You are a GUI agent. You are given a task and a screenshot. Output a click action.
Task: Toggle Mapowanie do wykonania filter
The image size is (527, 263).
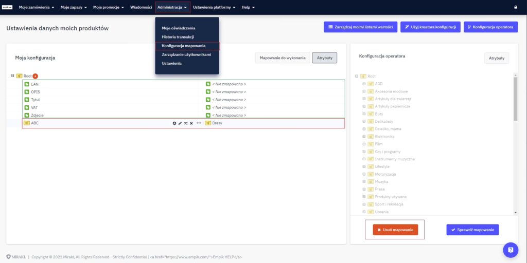click(x=283, y=58)
